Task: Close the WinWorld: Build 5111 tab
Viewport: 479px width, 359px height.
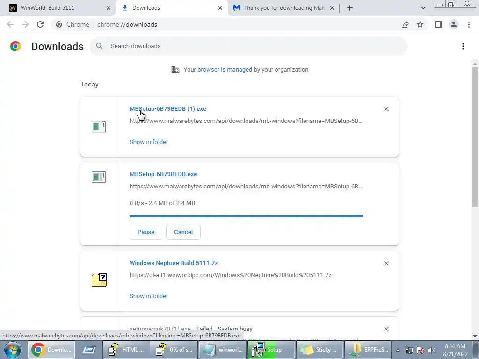Action: (109, 8)
